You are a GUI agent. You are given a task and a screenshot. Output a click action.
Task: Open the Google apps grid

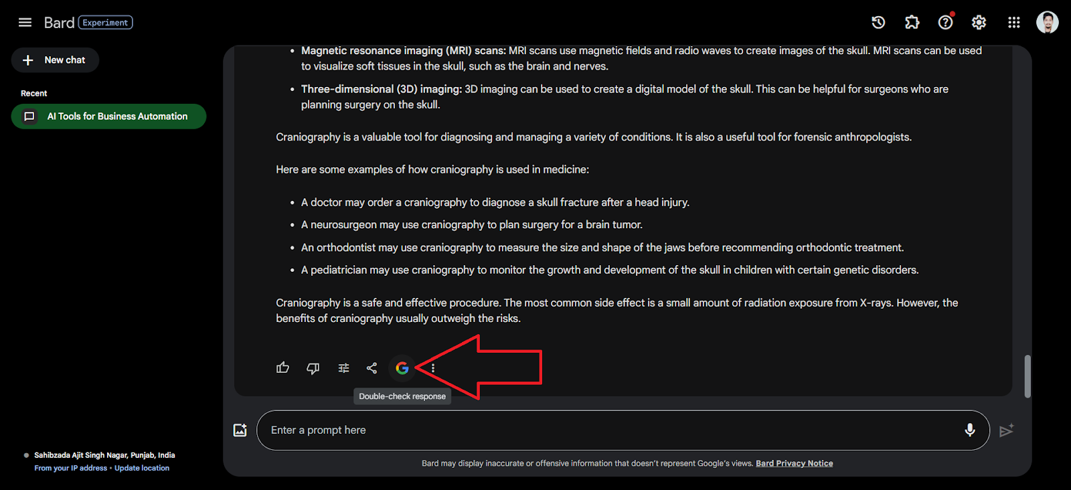pyautogui.click(x=1013, y=23)
